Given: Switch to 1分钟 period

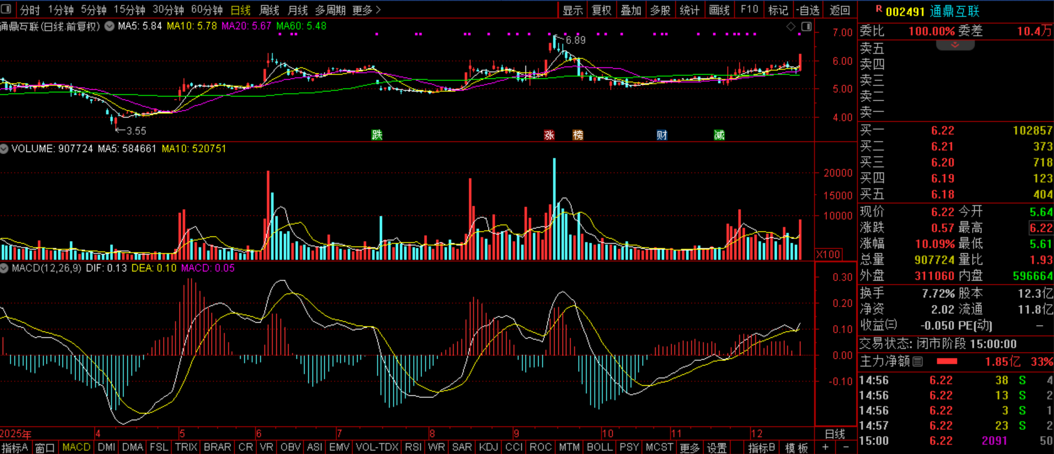Looking at the screenshot, I should (x=61, y=10).
